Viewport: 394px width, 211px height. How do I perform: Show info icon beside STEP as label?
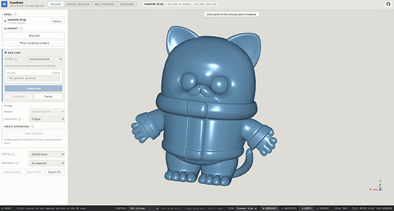13,154
